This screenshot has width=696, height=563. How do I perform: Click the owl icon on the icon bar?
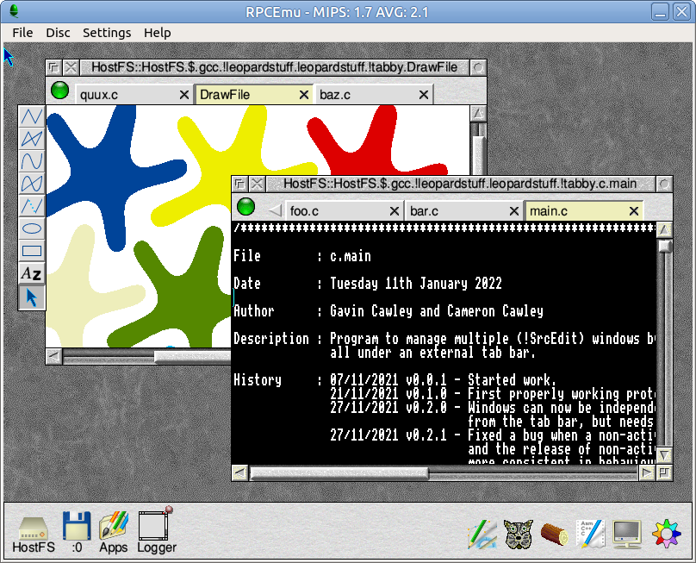click(517, 535)
